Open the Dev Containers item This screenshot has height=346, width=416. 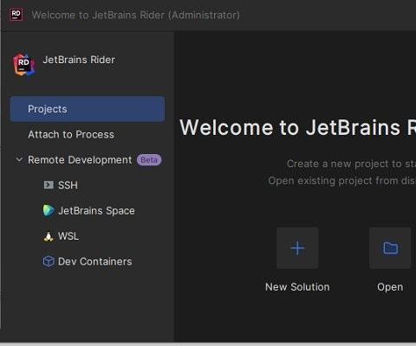pos(94,261)
